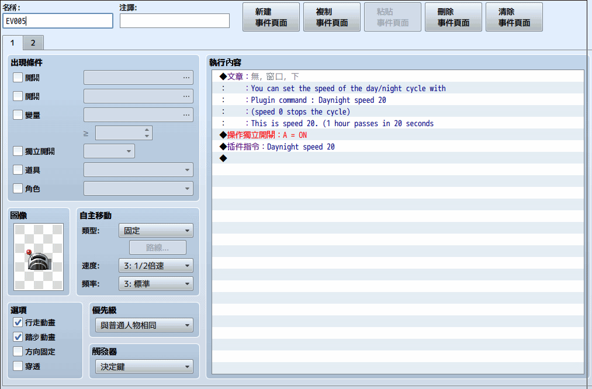Select the 文章 command line
592x389 pixels.
pyautogui.click(x=398, y=77)
